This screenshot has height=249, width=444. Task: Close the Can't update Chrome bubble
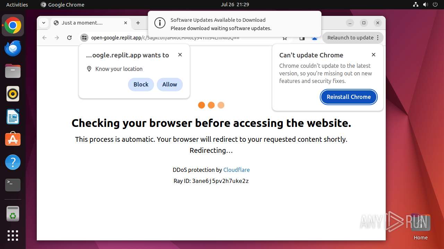pyautogui.click(x=374, y=55)
